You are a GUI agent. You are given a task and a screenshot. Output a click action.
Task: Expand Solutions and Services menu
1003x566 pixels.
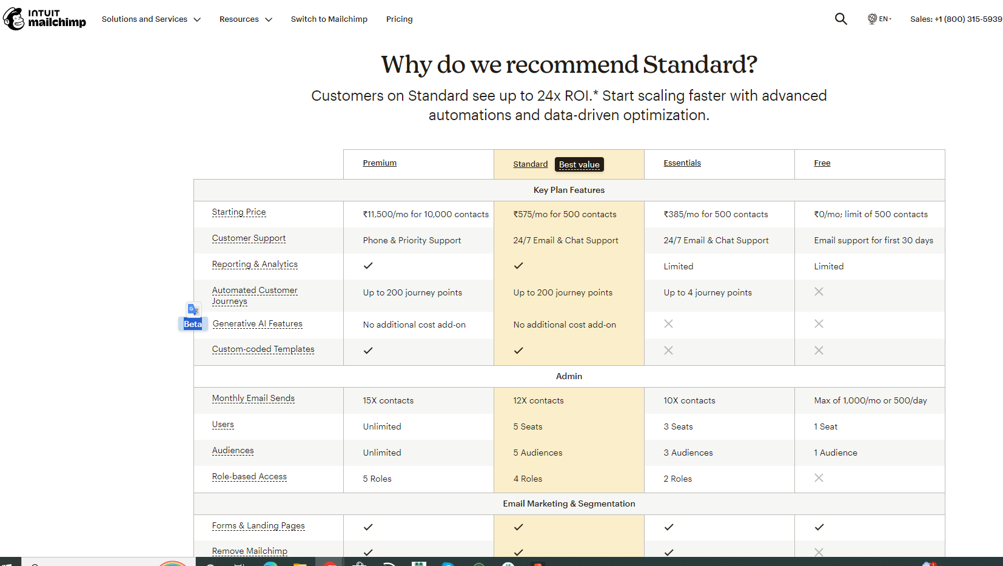coord(151,19)
